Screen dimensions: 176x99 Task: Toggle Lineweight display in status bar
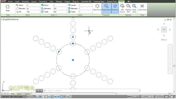(x=58, y=97)
